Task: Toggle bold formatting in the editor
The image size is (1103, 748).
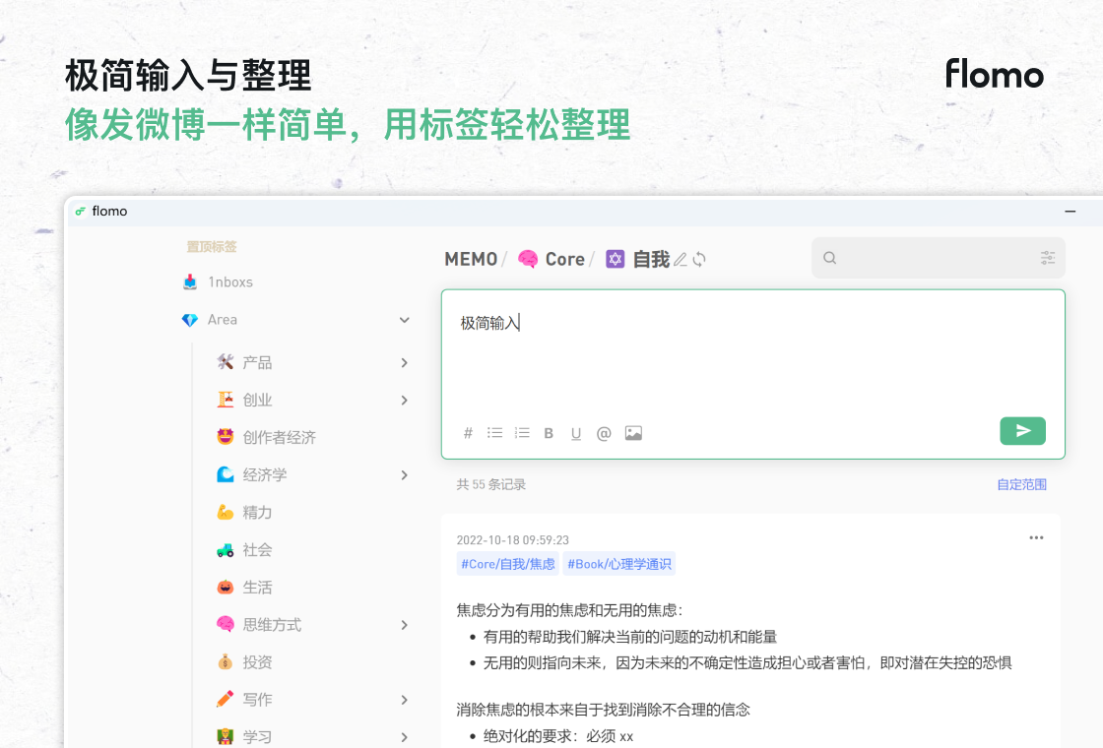Action: (x=549, y=432)
